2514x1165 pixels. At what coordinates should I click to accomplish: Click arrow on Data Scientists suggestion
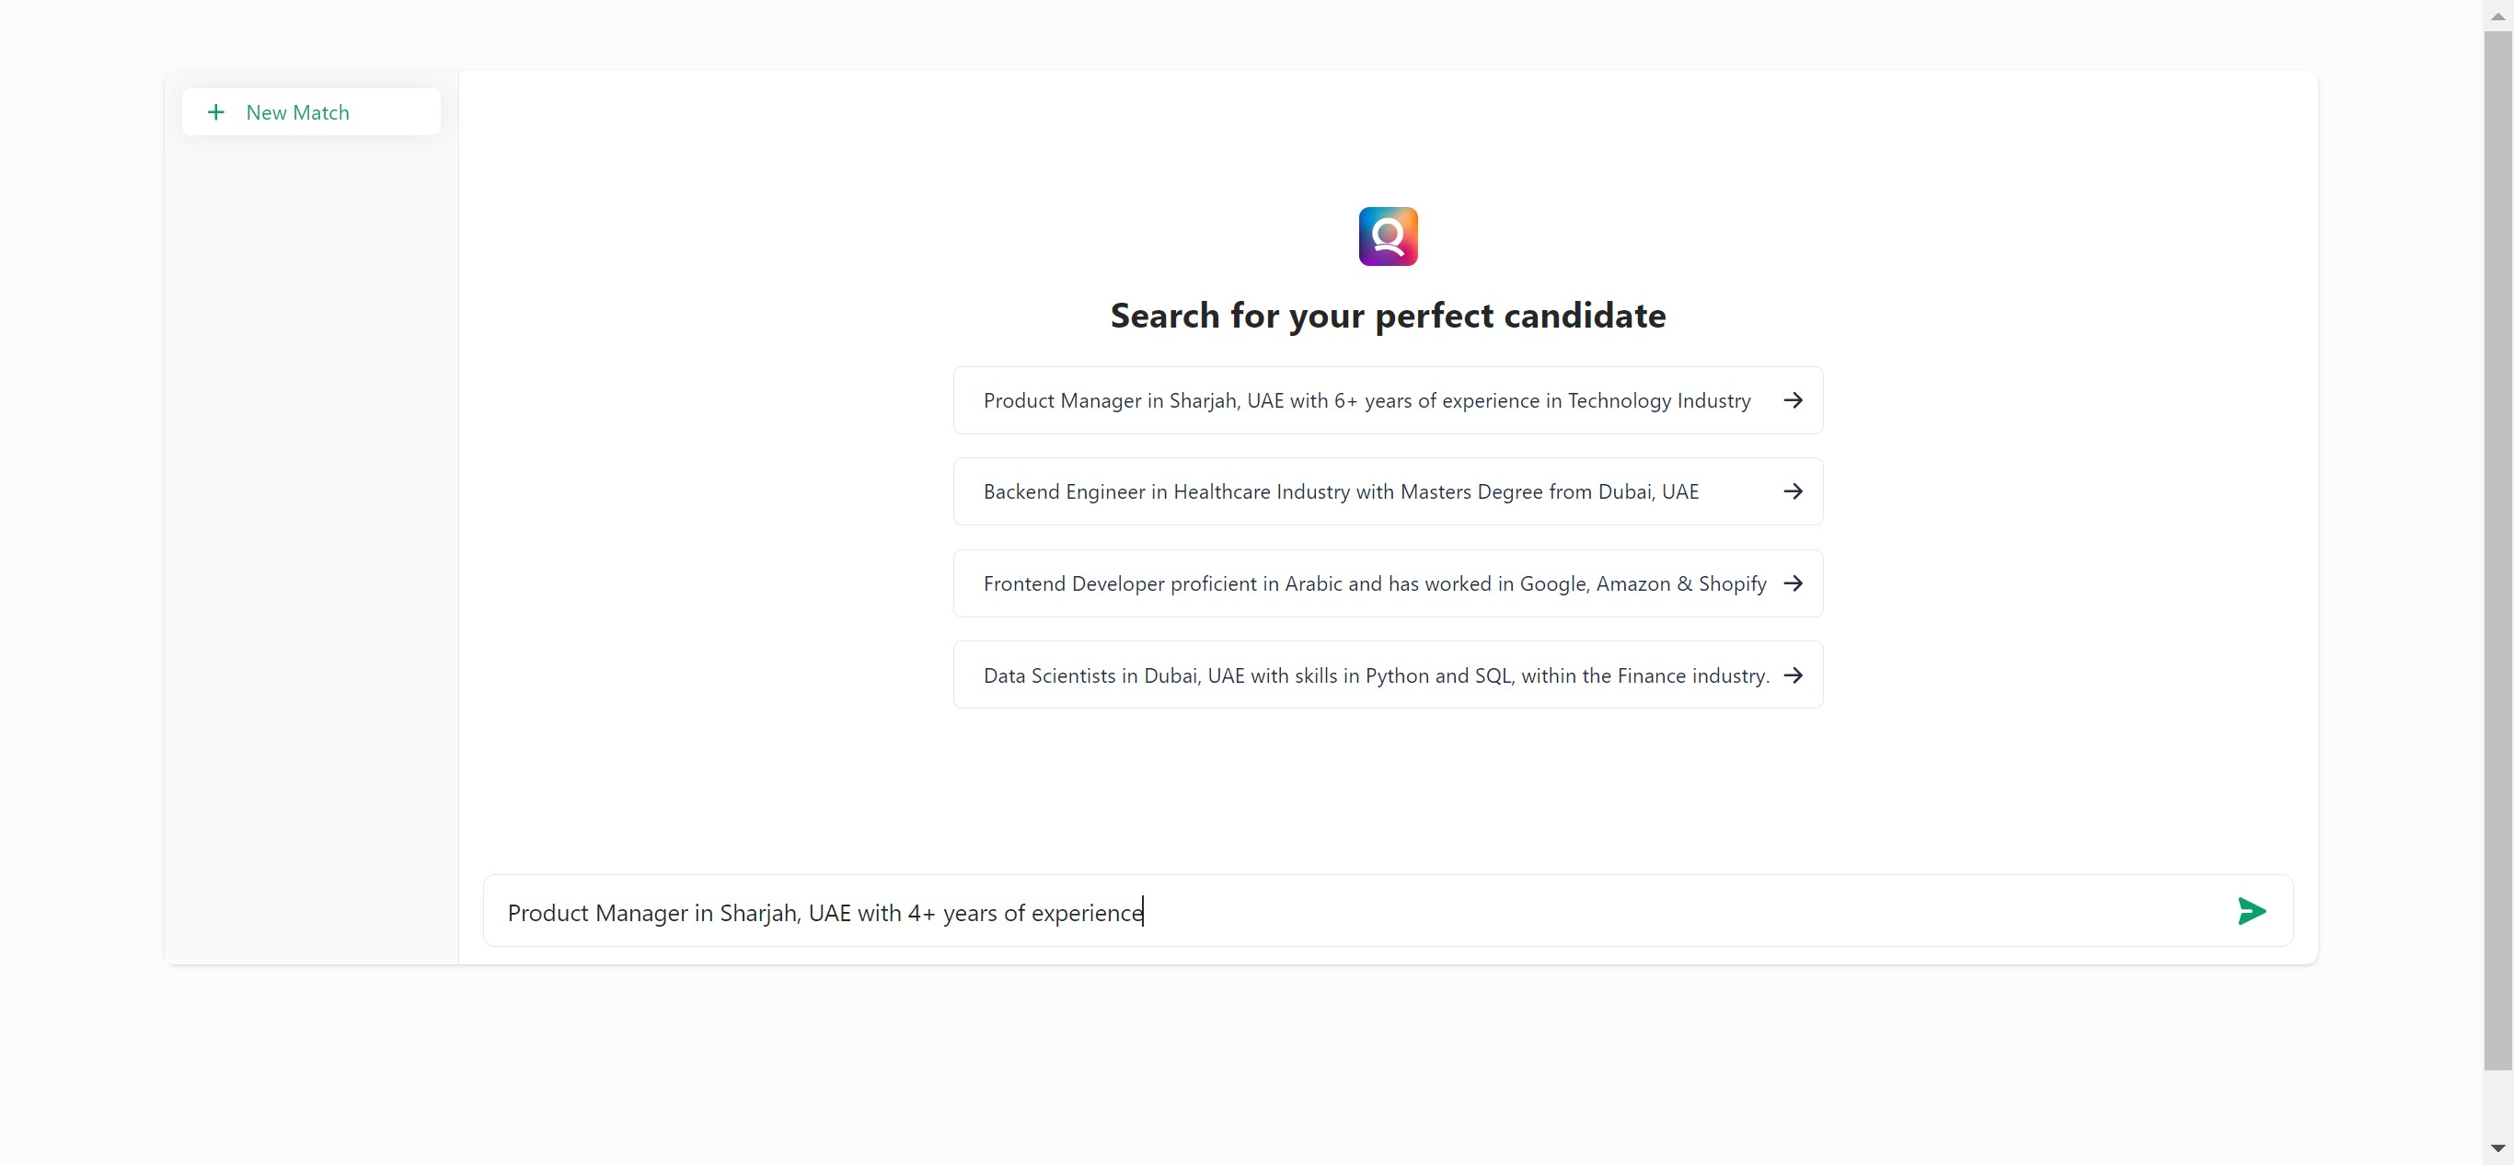pyautogui.click(x=1792, y=675)
